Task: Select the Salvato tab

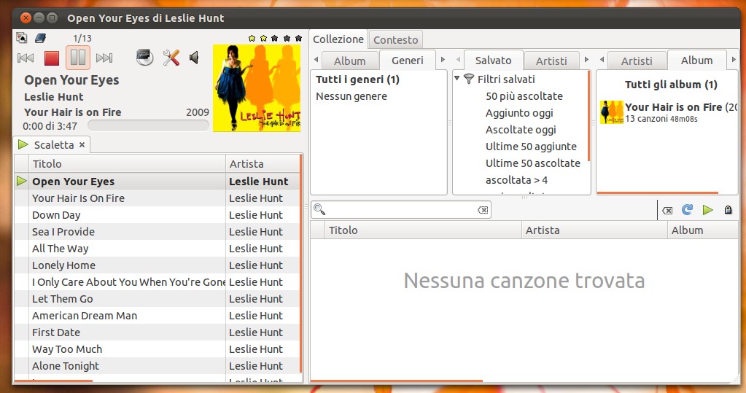Action: [x=494, y=60]
